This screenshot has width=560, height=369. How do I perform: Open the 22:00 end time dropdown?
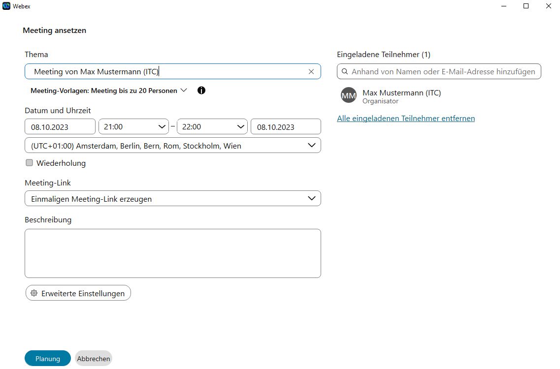[212, 127]
